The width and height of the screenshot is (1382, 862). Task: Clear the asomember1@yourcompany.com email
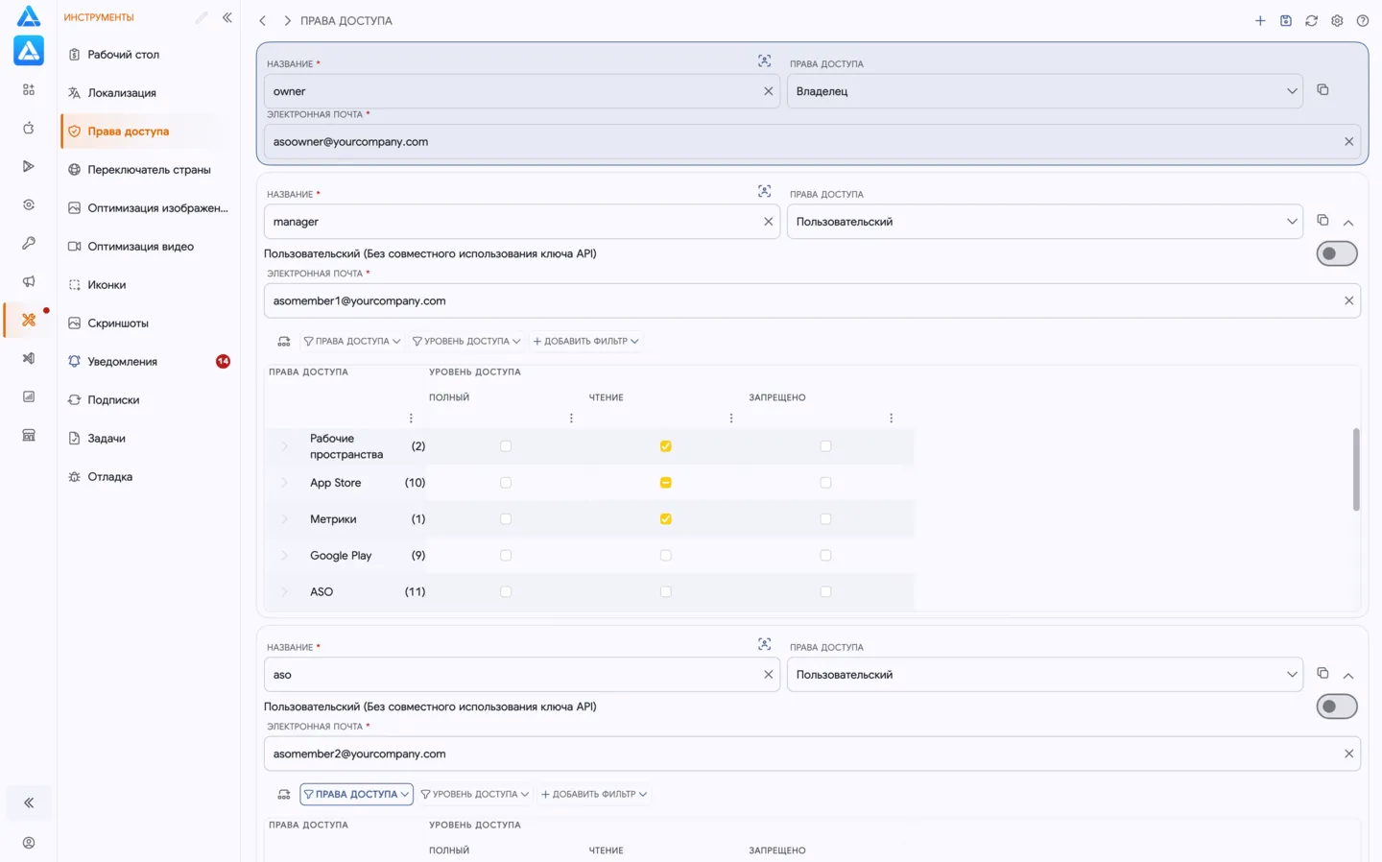click(x=1348, y=300)
